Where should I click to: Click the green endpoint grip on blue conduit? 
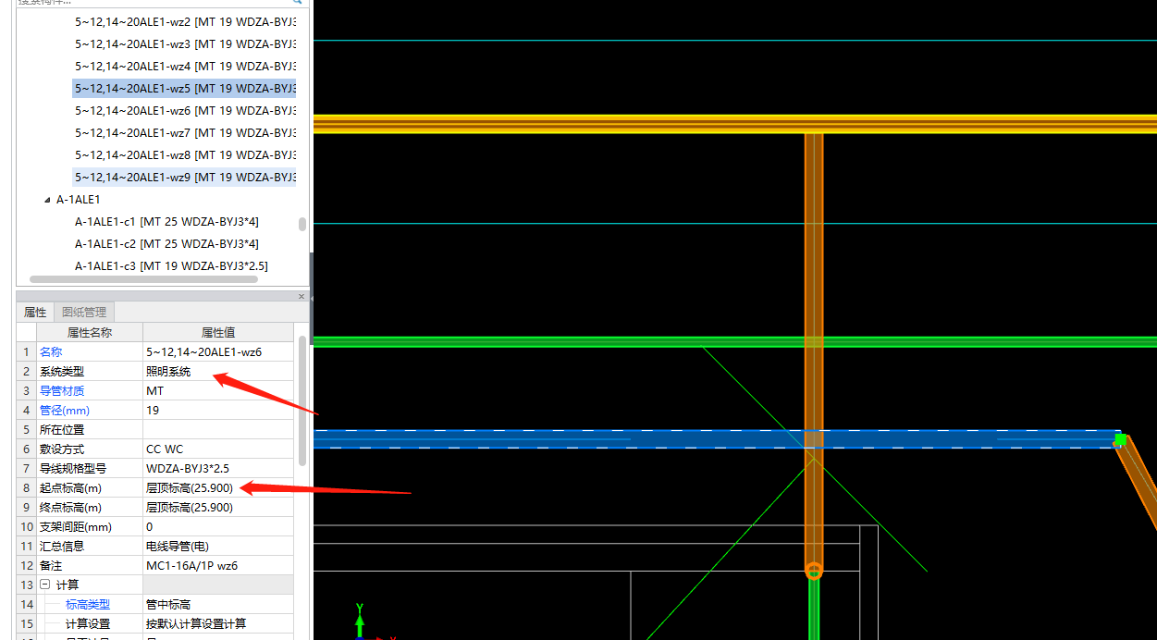click(1121, 439)
